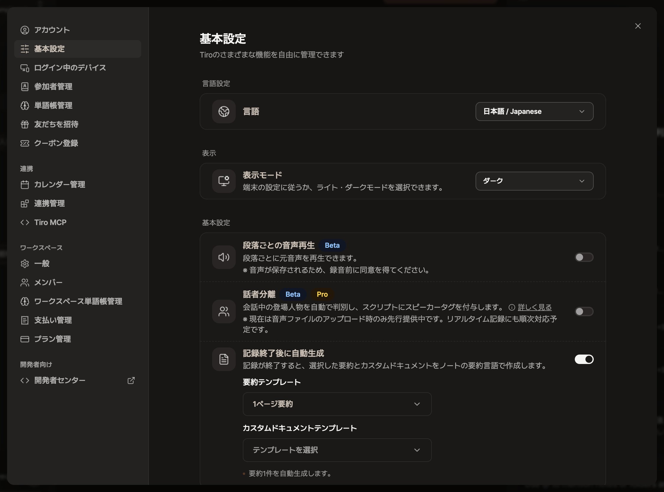The width and height of the screenshot is (664, 492).
Task: Open the ログイン中のデバイス menu item
Action: coord(77,68)
